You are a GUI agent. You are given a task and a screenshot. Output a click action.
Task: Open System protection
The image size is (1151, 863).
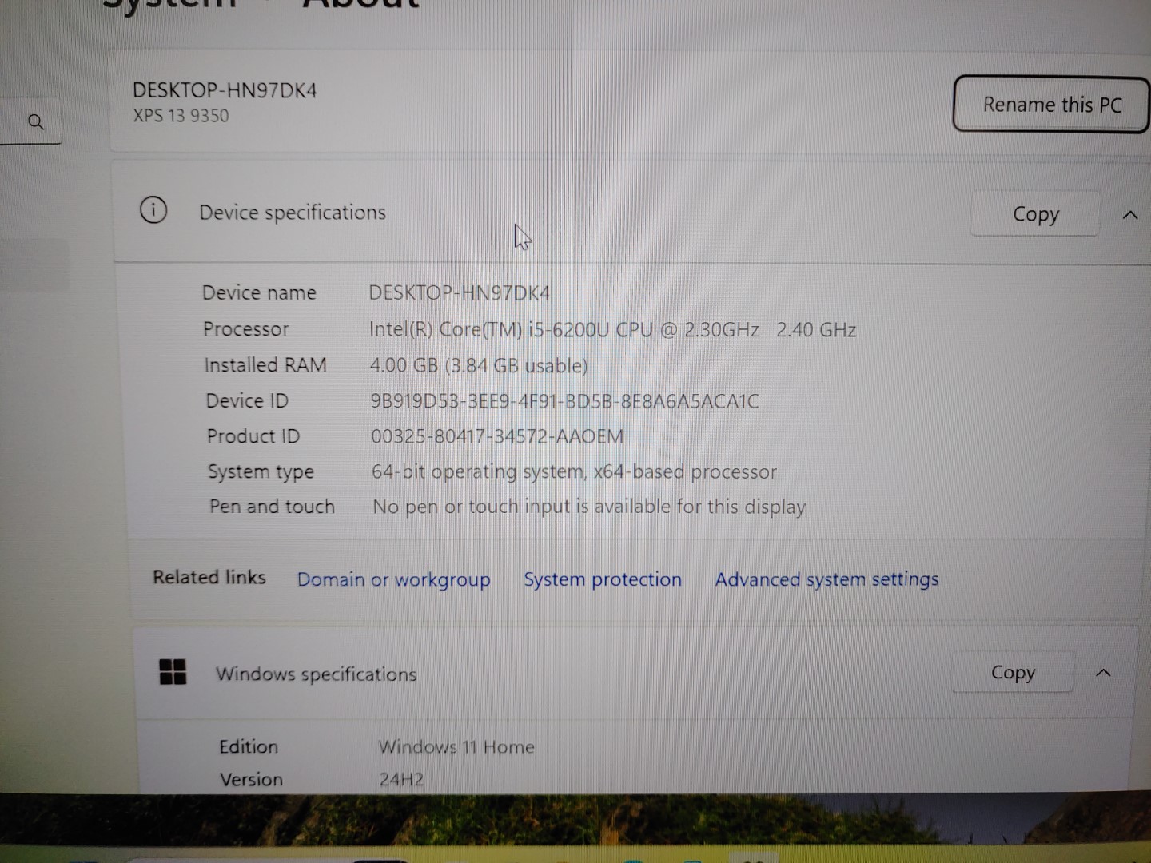coord(602,579)
